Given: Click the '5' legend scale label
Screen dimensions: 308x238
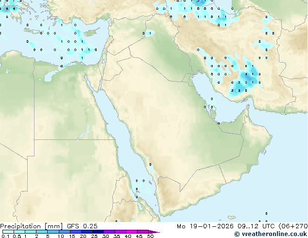Looking at the screenshot, I should [48, 236].
